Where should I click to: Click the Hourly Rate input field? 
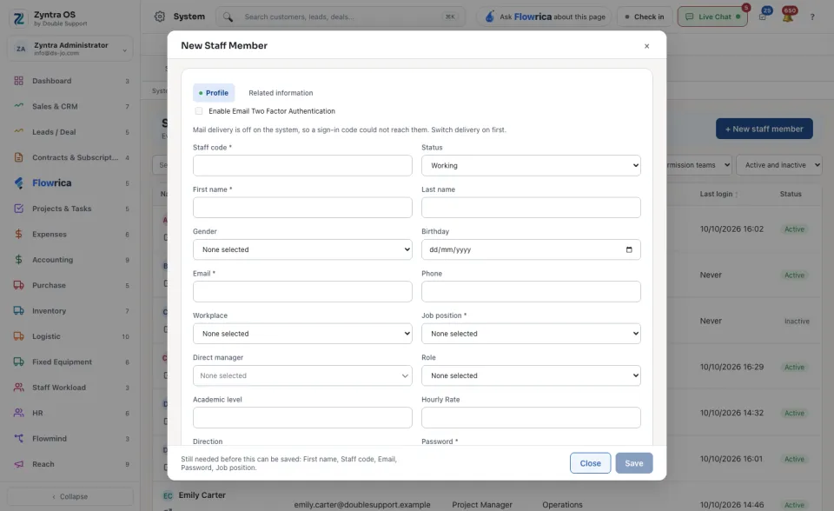531,418
